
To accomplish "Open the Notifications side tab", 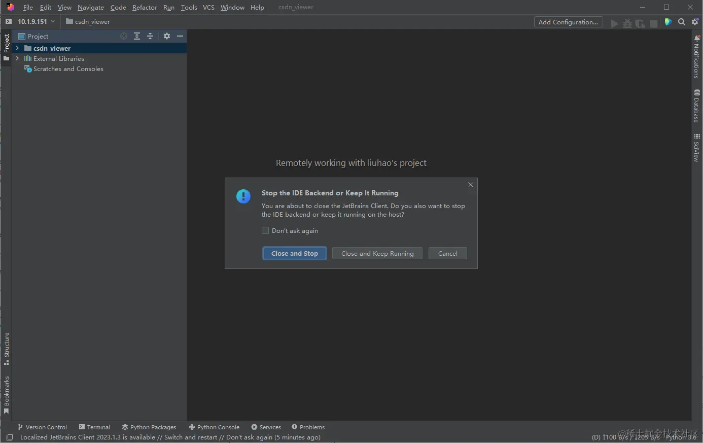I will [697, 57].
